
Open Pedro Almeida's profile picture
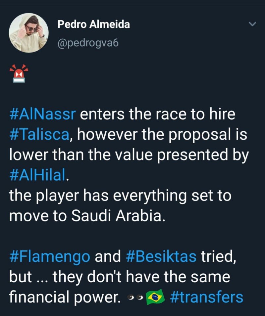(x=28, y=33)
